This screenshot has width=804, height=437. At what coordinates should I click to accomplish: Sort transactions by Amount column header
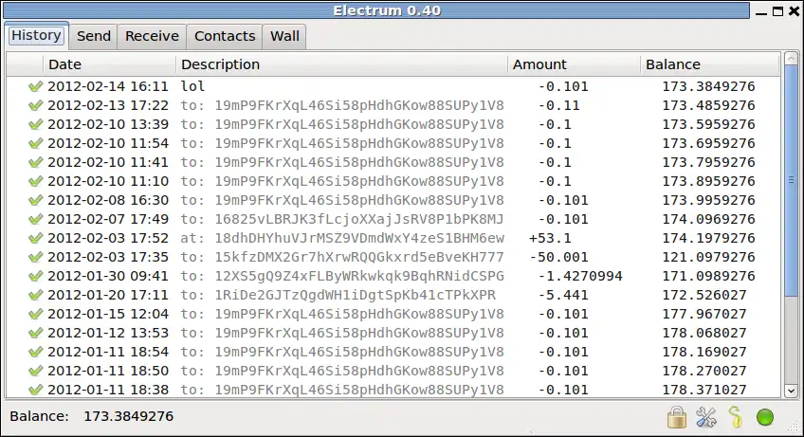coord(572,64)
